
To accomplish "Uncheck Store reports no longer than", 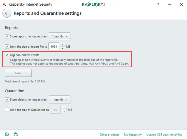I will point(7,36).
